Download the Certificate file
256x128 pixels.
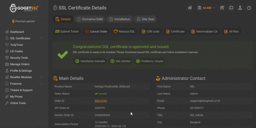pyautogui.click(x=175, y=31)
